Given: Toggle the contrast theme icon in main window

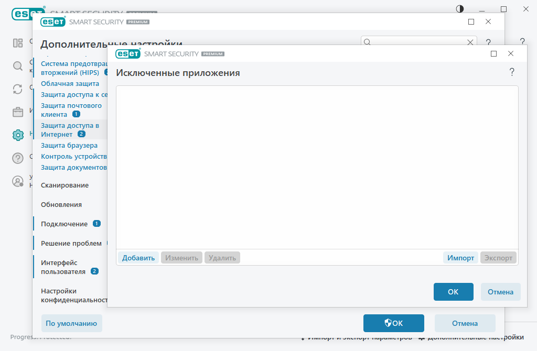Looking at the screenshot, I should click(x=460, y=9).
